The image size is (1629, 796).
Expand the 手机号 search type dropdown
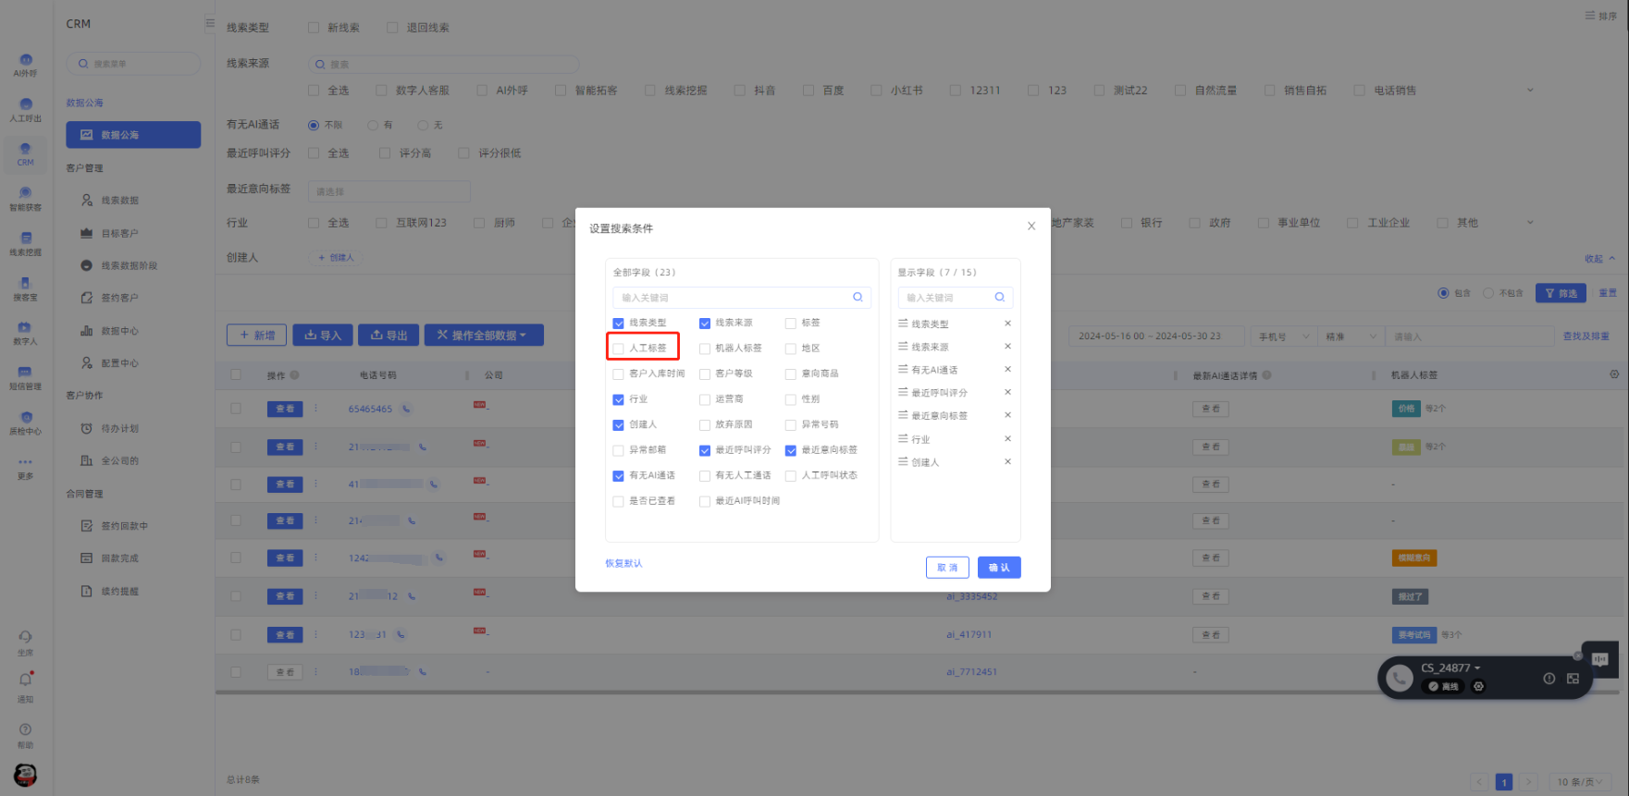point(1284,337)
